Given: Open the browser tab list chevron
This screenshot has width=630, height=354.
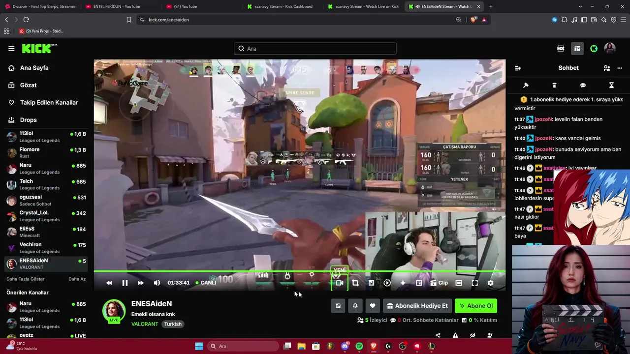Looking at the screenshot, I should pos(580,6).
